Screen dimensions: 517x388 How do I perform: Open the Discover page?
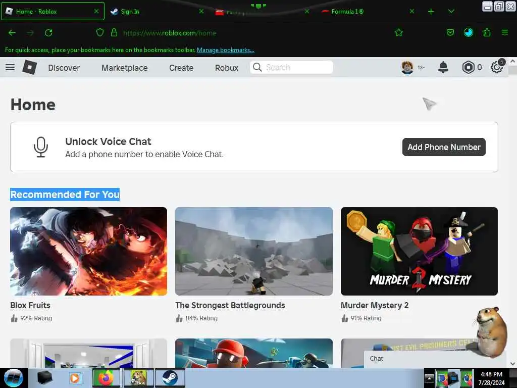pos(64,68)
